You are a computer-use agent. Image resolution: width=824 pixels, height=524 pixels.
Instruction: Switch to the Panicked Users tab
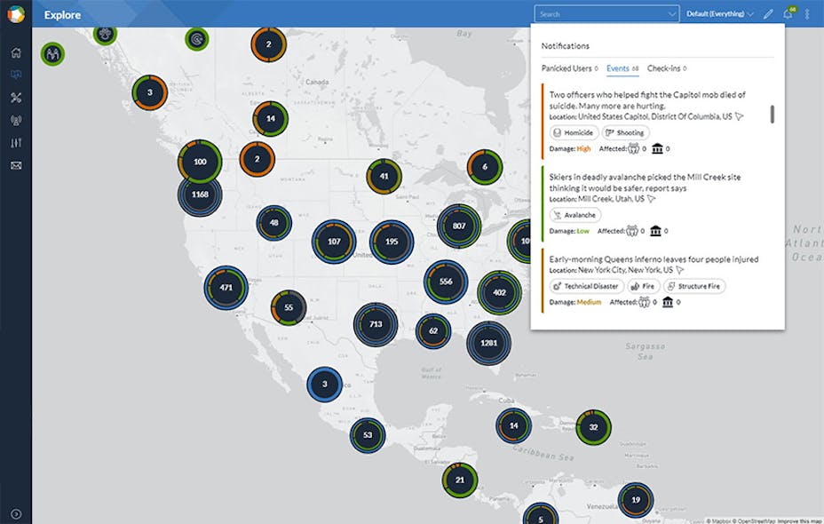click(x=566, y=67)
